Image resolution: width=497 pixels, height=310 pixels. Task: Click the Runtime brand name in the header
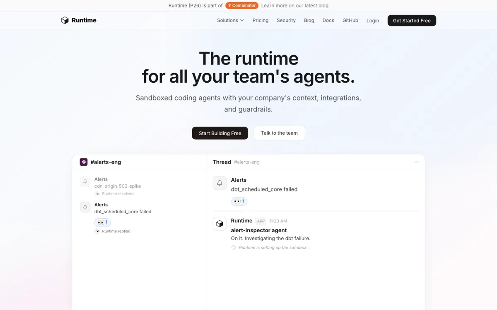pyautogui.click(x=84, y=20)
